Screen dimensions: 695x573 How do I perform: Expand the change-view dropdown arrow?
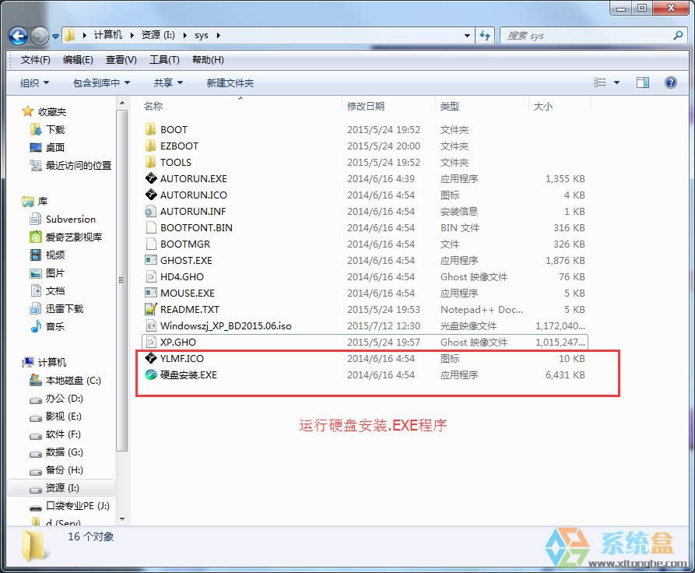click(617, 83)
